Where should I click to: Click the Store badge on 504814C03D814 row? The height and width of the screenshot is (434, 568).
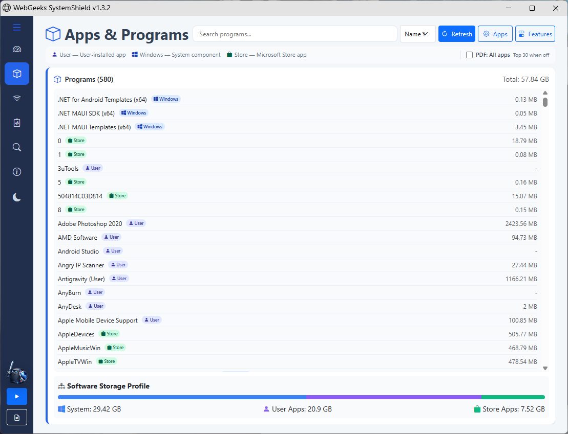point(117,196)
